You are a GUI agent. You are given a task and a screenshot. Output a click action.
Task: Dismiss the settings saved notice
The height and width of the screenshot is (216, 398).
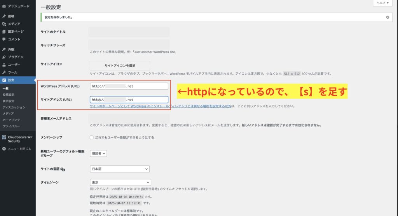click(x=388, y=18)
